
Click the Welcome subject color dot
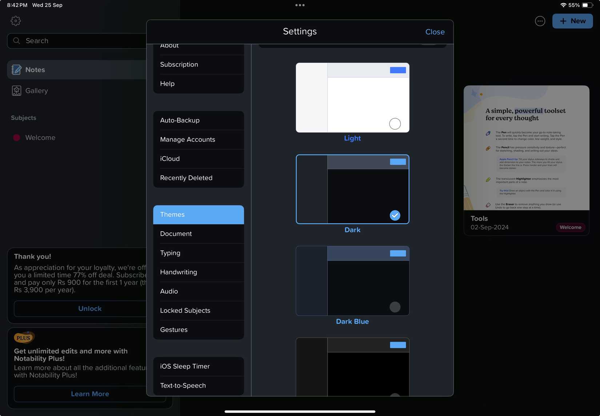(16, 138)
